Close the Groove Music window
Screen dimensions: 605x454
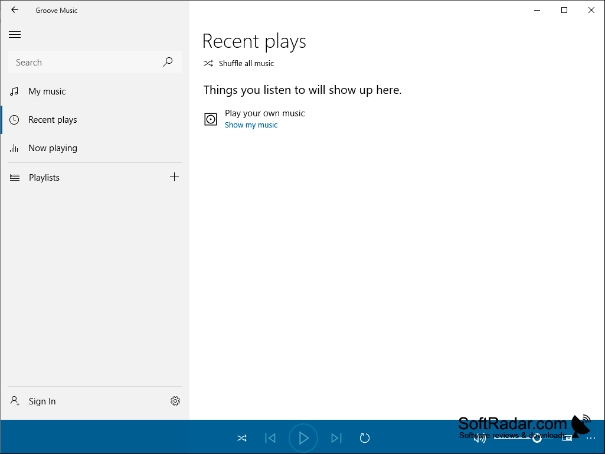(591, 11)
